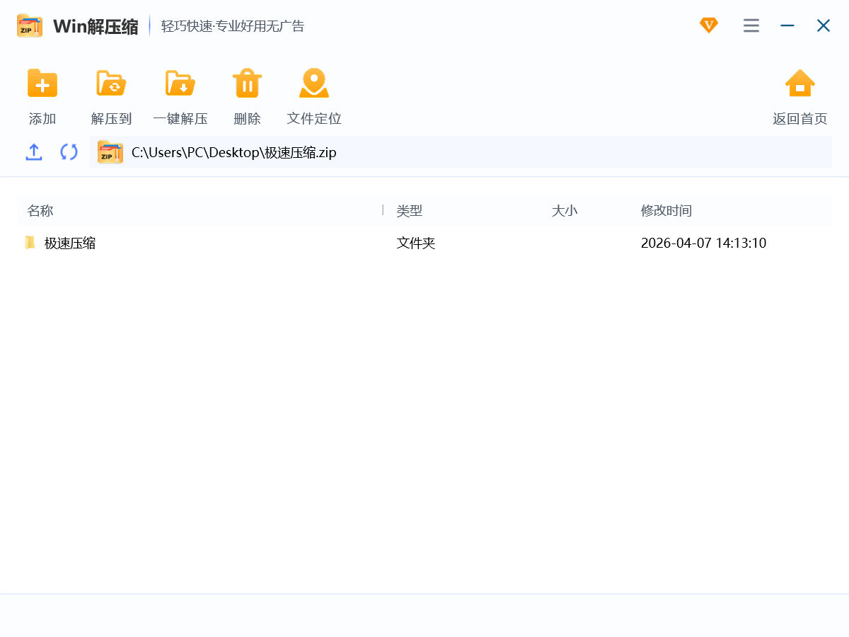
Task: Open the 解压到 (Extract to) tool
Action: pos(111,84)
